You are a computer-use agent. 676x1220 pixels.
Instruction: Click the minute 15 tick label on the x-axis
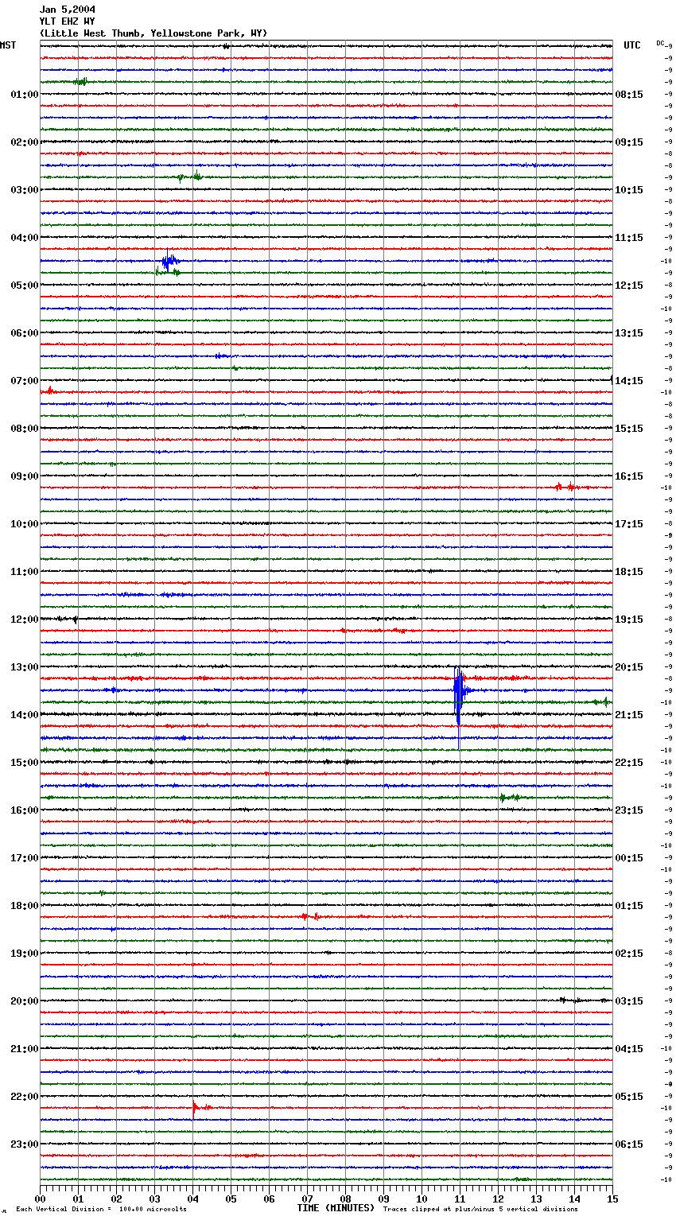click(612, 1199)
